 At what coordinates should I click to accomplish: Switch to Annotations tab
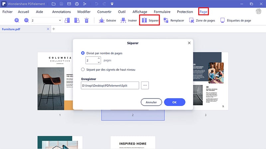pyautogui.click(x=62, y=12)
